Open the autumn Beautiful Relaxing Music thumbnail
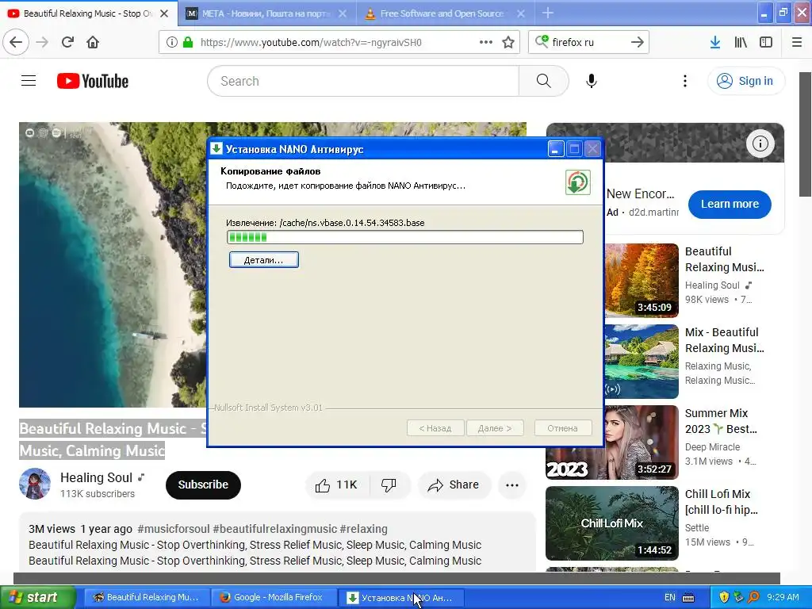This screenshot has height=609, width=812. (641, 280)
